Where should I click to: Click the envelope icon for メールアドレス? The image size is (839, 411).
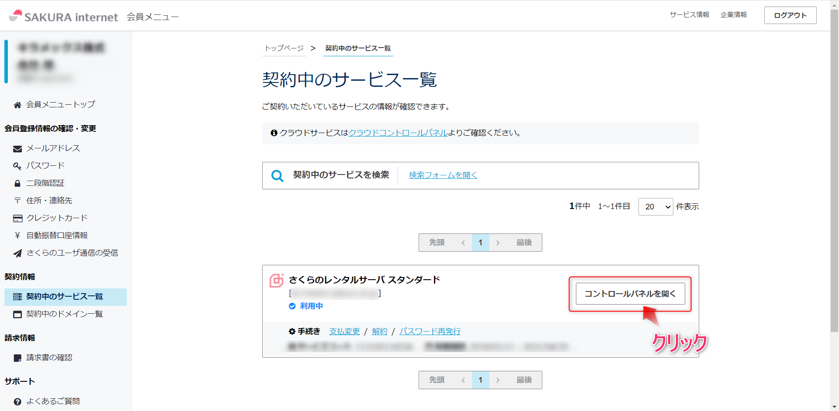(17, 149)
